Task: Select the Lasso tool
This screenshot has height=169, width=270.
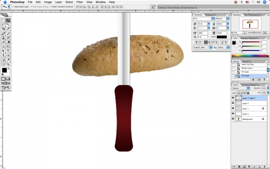Action: 3,25
